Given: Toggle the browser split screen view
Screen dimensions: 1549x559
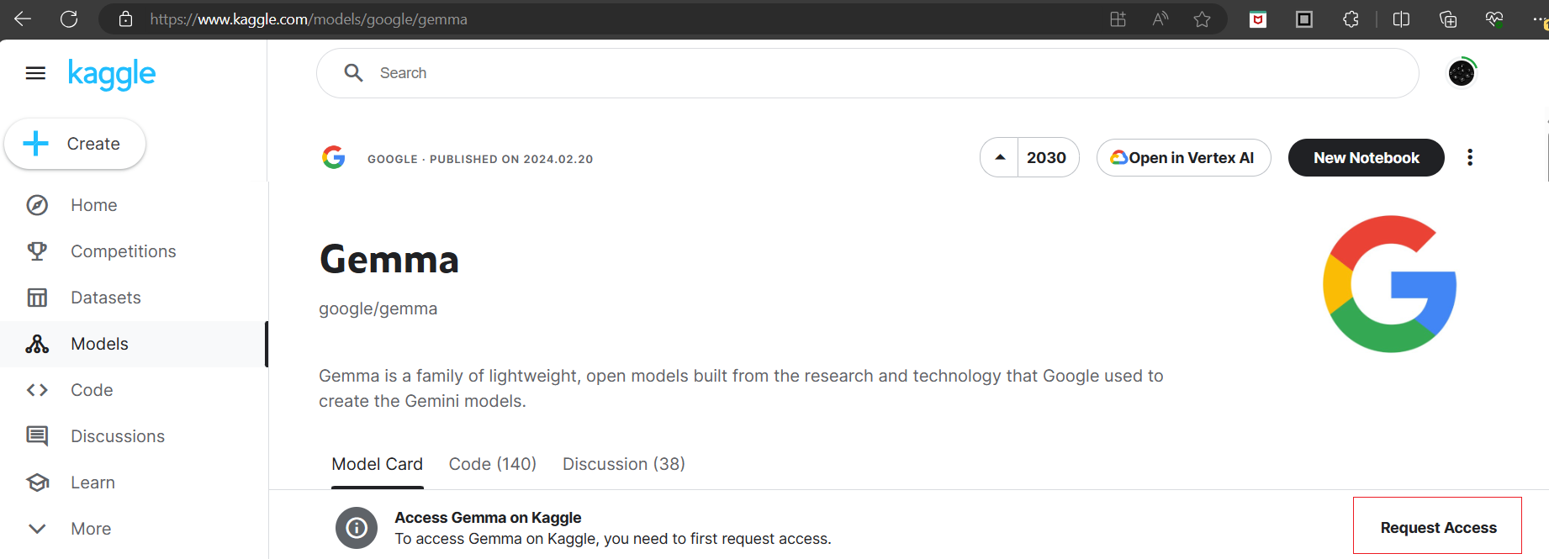Looking at the screenshot, I should (x=1401, y=19).
